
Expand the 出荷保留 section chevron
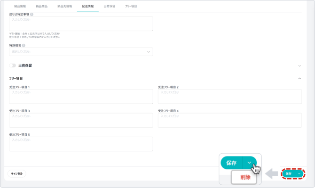click(299, 66)
